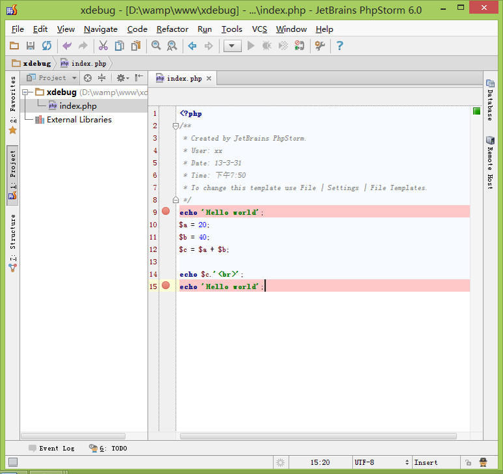Click the Find magnifier icon
The height and width of the screenshot is (474, 503).
pyautogui.click(x=156, y=46)
